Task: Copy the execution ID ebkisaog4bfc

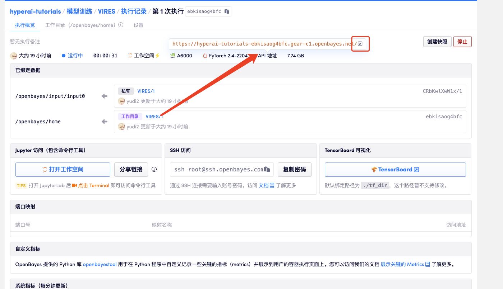Action: point(227,11)
